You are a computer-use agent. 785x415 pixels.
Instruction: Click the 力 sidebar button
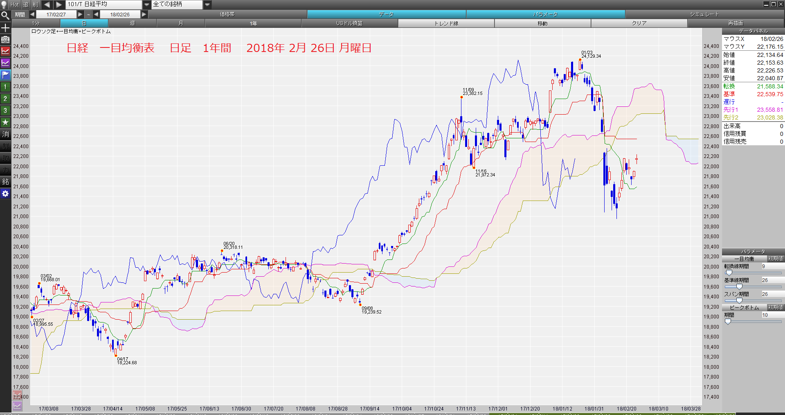coord(5,170)
